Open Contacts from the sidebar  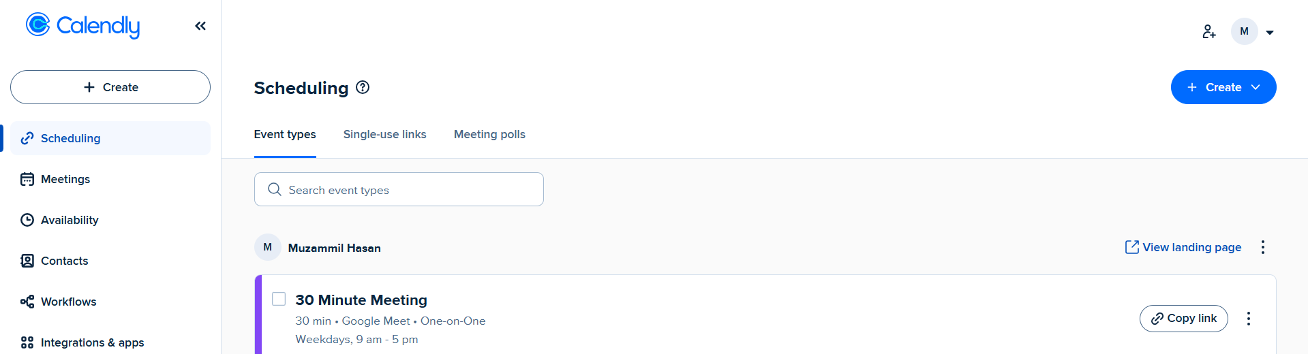coord(64,261)
